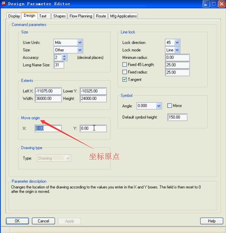This screenshot has width=226, height=233.
Task: Click the Default symbol height field
Action: [x=177, y=117]
